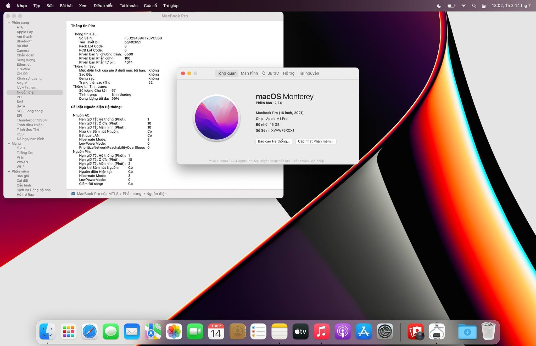Open App Store in dock

click(364, 331)
